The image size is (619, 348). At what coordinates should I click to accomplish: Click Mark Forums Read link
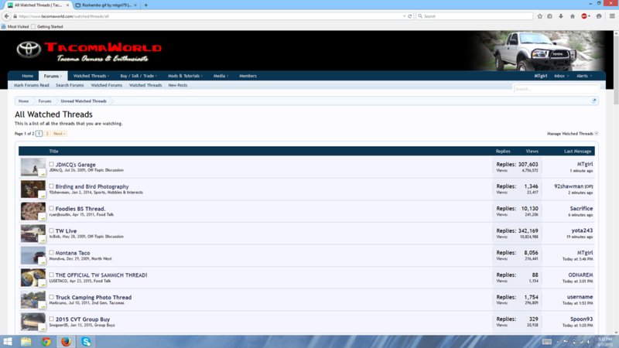(x=32, y=85)
